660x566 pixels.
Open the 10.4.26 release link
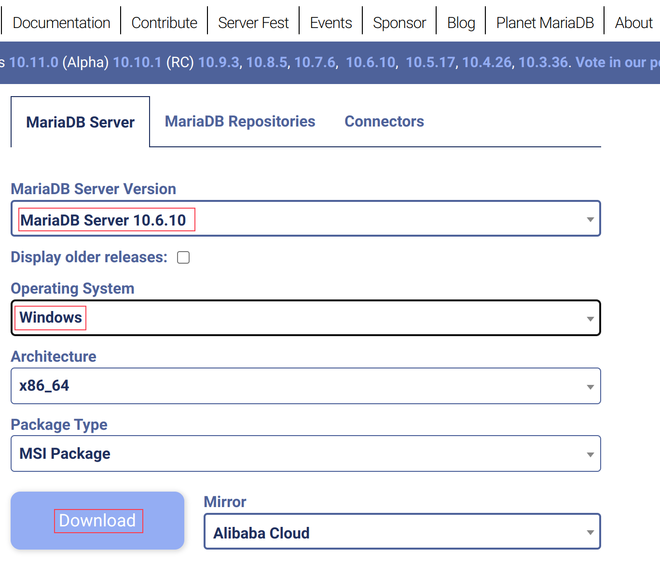pos(487,62)
